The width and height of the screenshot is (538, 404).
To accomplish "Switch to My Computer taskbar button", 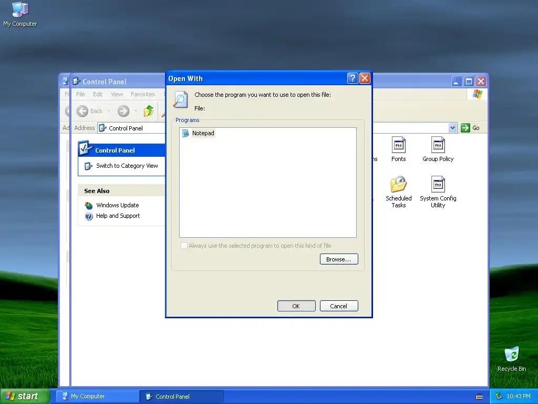I will coord(97,396).
